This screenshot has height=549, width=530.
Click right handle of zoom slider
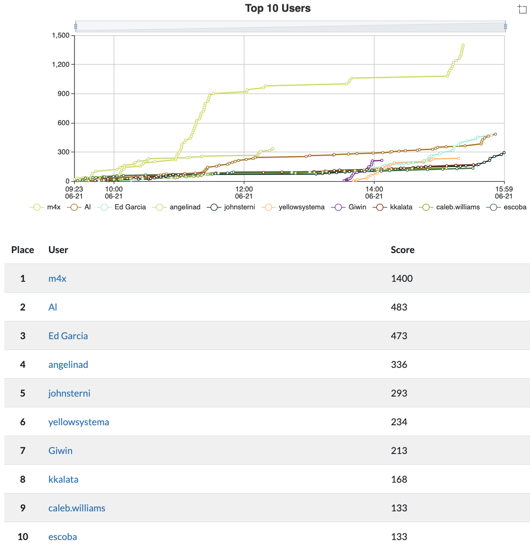pyautogui.click(x=506, y=26)
